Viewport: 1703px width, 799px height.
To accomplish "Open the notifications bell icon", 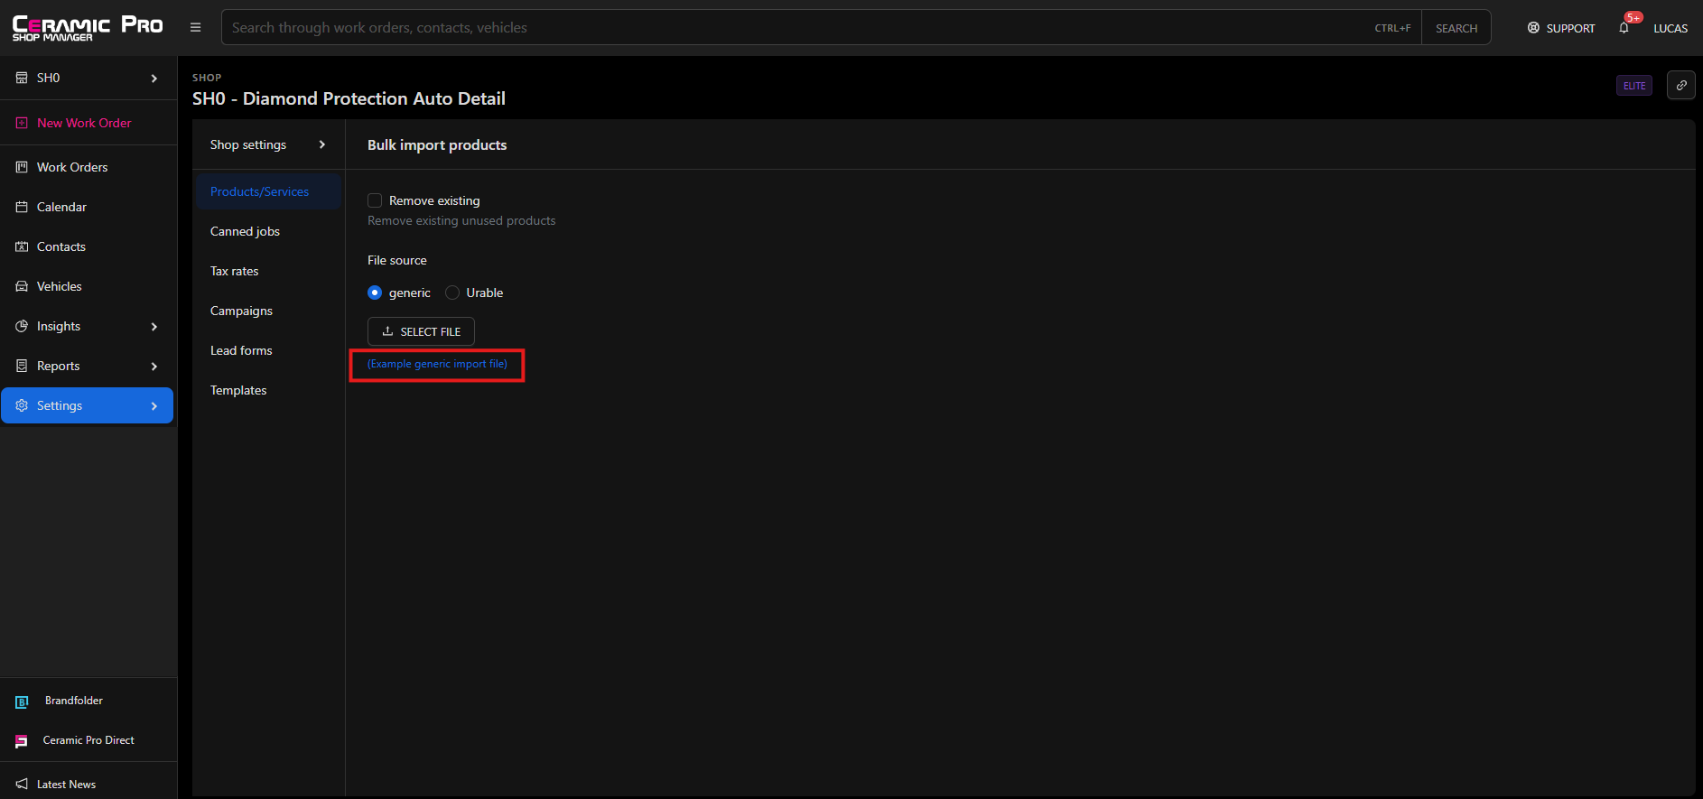I will click(x=1624, y=28).
